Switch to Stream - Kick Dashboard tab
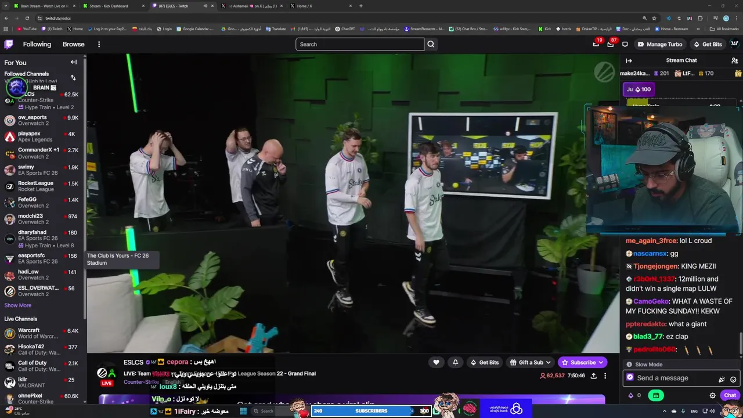 pos(113,6)
